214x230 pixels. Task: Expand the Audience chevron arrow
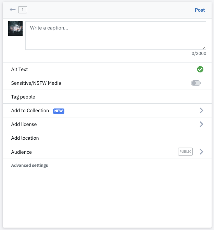[201, 152]
